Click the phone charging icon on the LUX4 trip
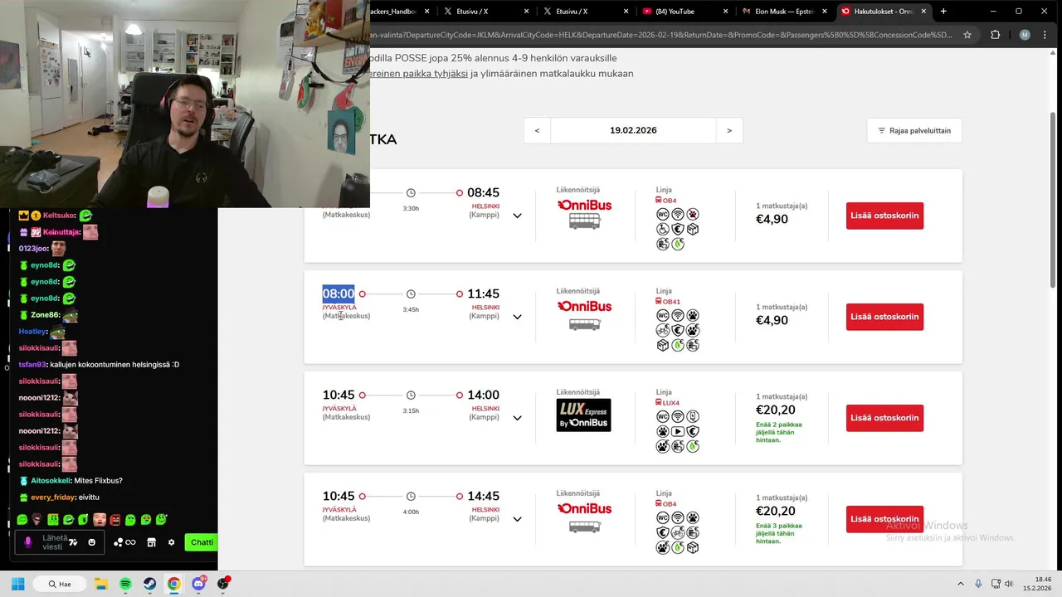Screen dimensions: 1062x597 point(693,417)
